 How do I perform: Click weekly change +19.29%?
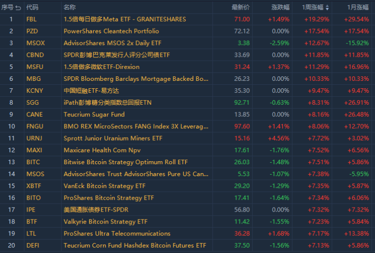316,19
